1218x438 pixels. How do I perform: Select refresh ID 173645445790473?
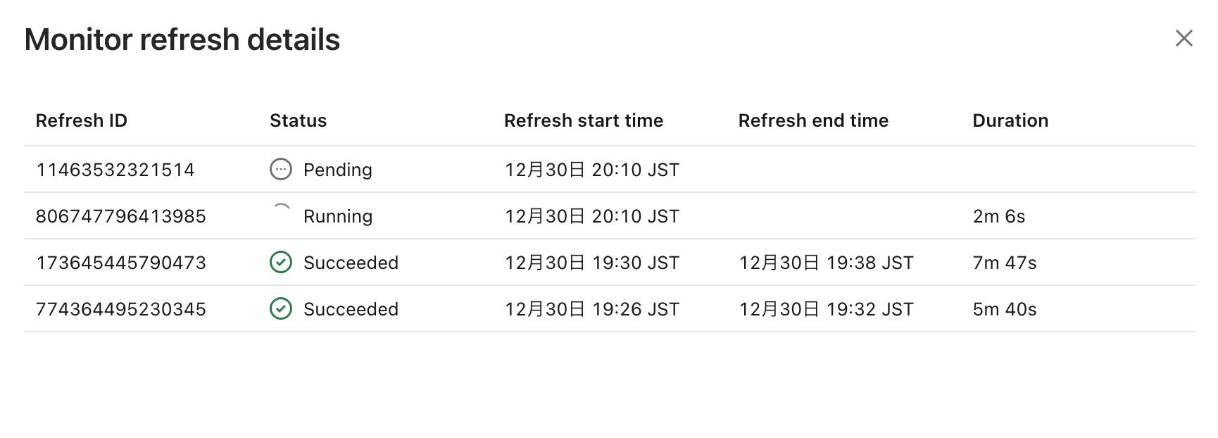(x=121, y=263)
